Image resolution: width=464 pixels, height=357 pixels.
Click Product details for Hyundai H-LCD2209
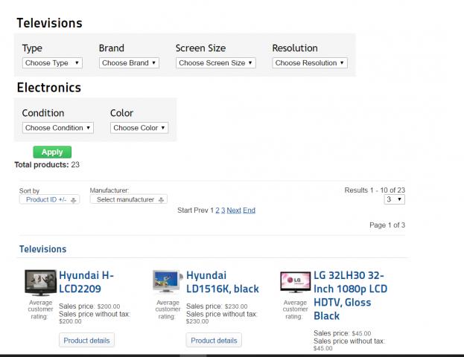pyautogui.click(x=86, y=341)
